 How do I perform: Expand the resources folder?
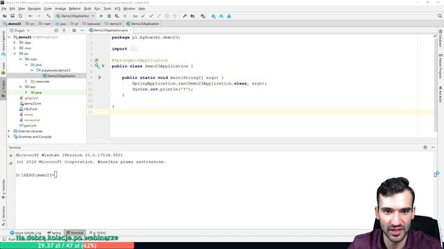tap(26, 82)
